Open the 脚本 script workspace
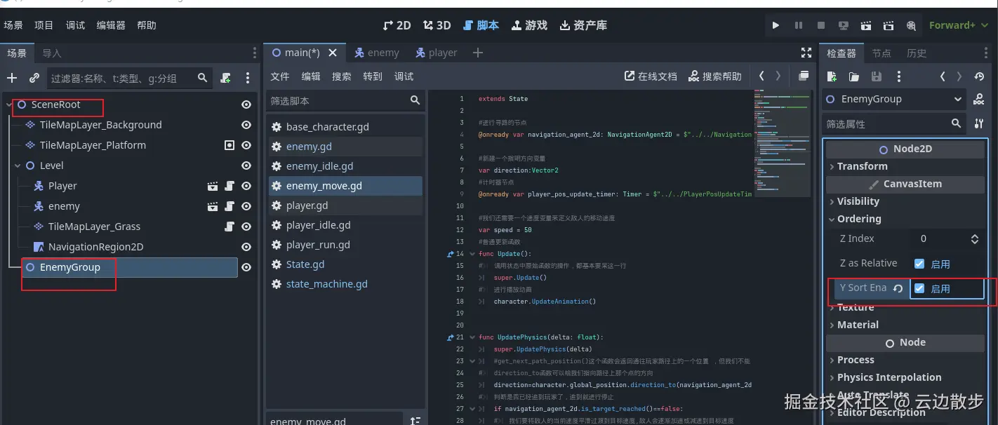Screen dimensions: 998x425 pyautogui.click(x=481, y=25)
